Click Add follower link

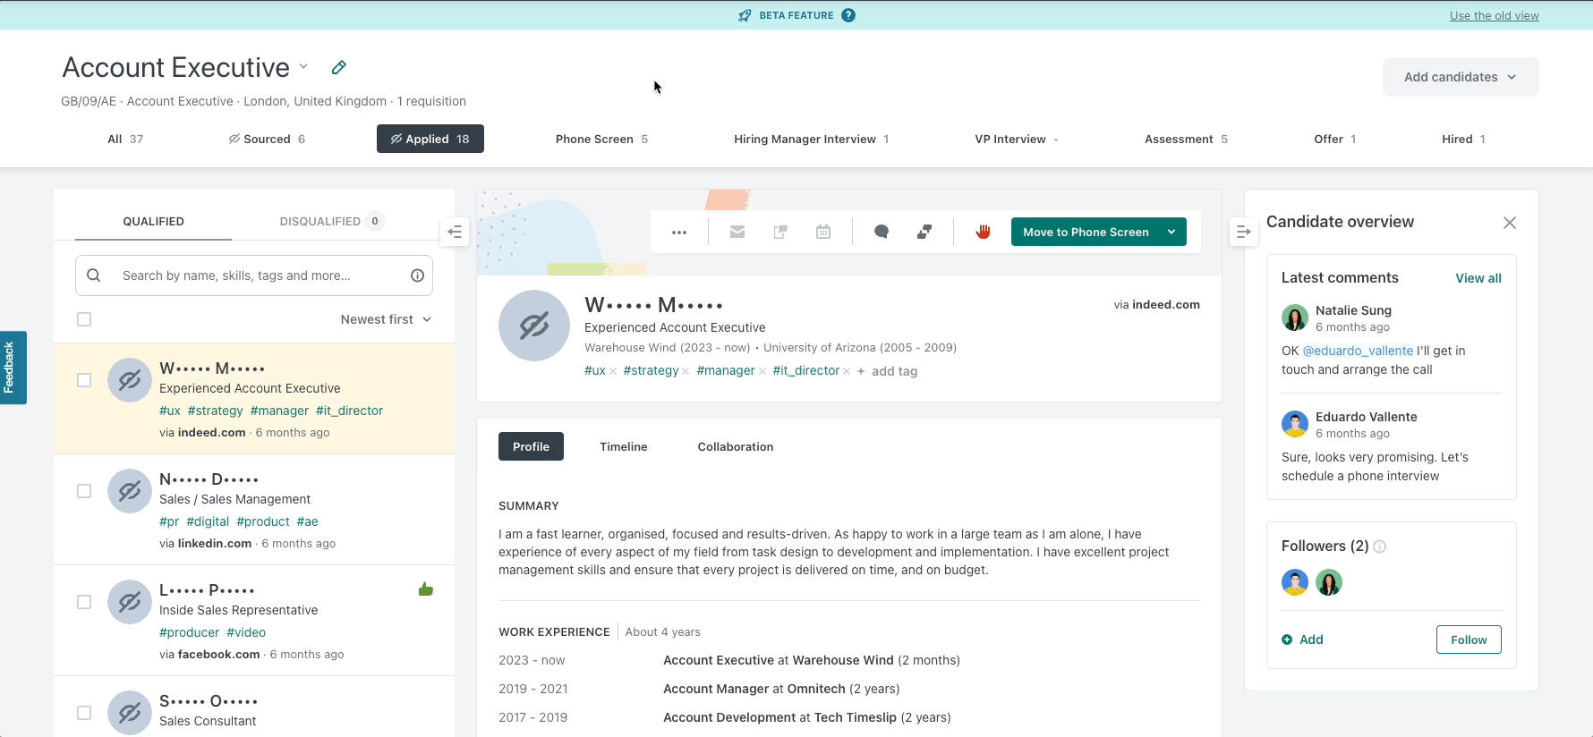(x=1302, y=640)
